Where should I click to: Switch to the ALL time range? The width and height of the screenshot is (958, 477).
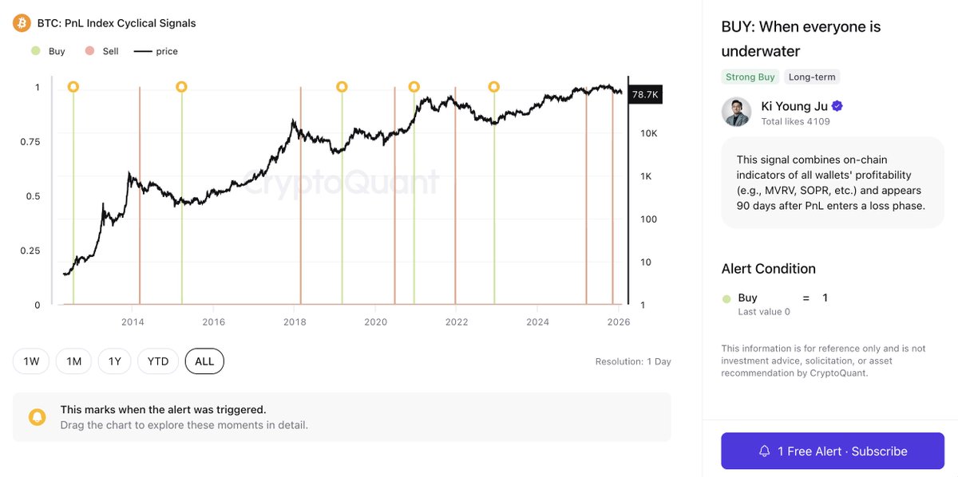[204, 361]
